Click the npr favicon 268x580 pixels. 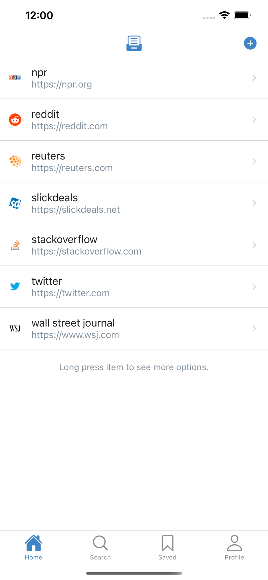(15, 78)
